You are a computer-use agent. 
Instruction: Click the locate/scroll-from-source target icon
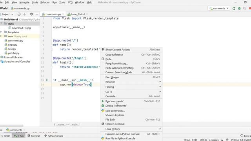(x=19, y=14)
